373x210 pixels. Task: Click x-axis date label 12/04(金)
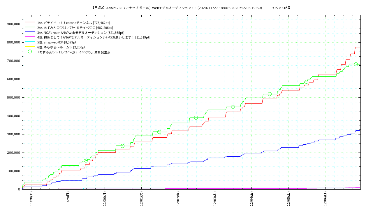pyautogui.click(x=251, y=199)
